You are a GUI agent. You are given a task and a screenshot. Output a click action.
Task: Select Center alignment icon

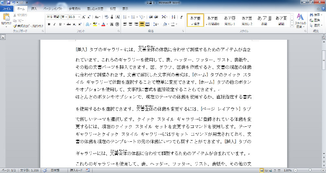pos(130,24)
